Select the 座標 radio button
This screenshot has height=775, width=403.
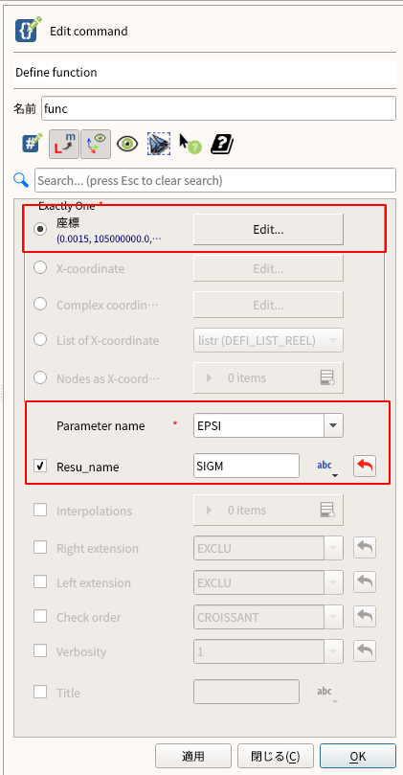click(x=40, y=229)
